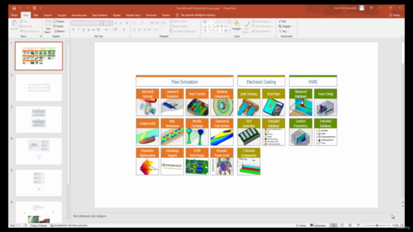Click the text highlight color button
The height and width of the screenshot is (232, 413).
point(116,30)
